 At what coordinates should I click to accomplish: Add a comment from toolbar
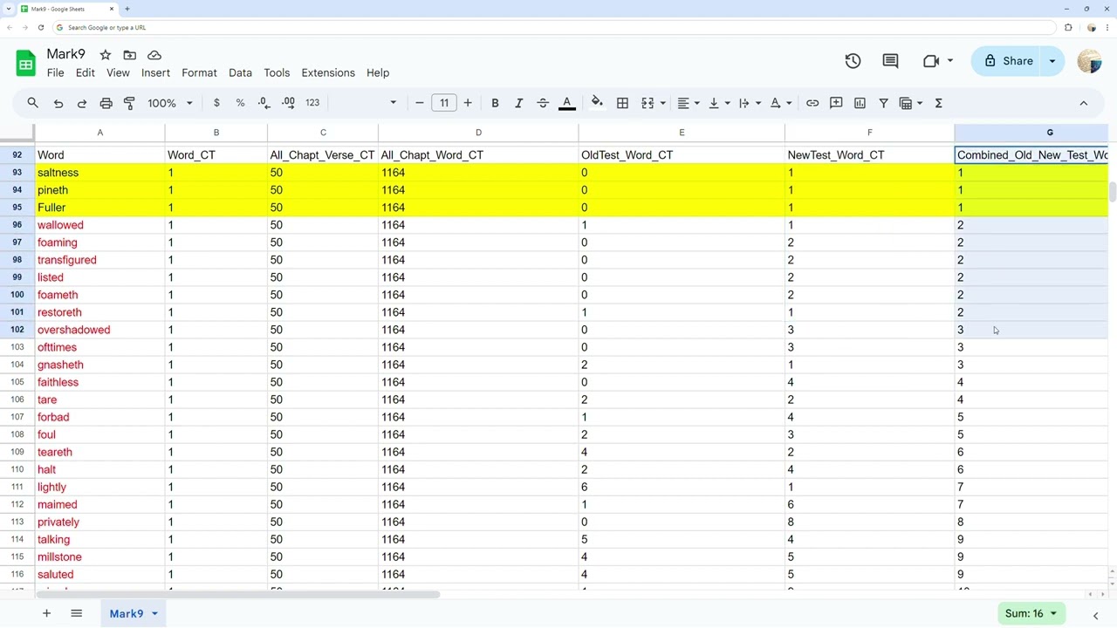click(836, 103)
